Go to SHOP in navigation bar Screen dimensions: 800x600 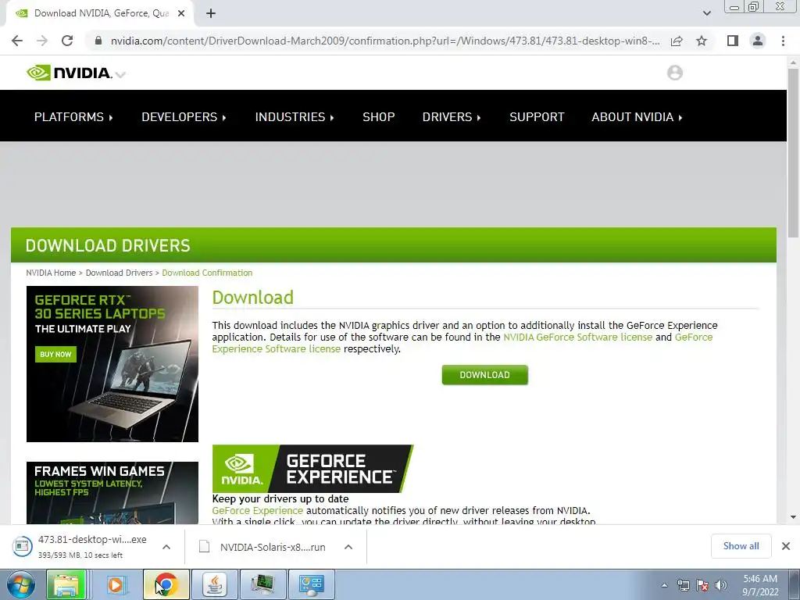coord(379,117)
